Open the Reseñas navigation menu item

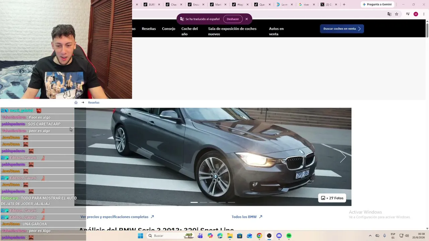[x=149, y=29]
